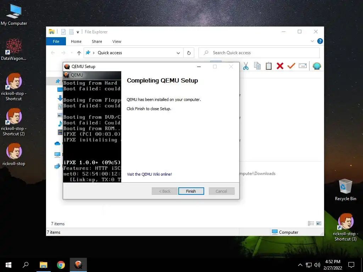Select the rickroll-stop desktop icon

click(x=14, y=154)
